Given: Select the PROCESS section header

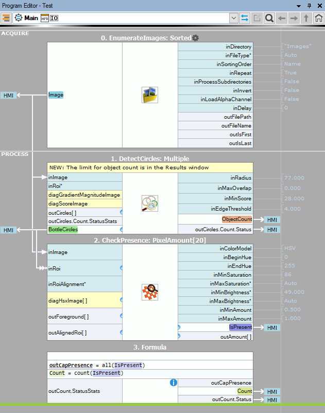Looking at the screenshot, I should pyautogui.click(x=15, y=154).
